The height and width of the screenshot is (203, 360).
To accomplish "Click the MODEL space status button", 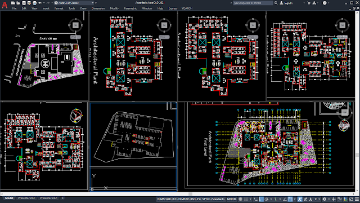I will [x=232, y=199].
